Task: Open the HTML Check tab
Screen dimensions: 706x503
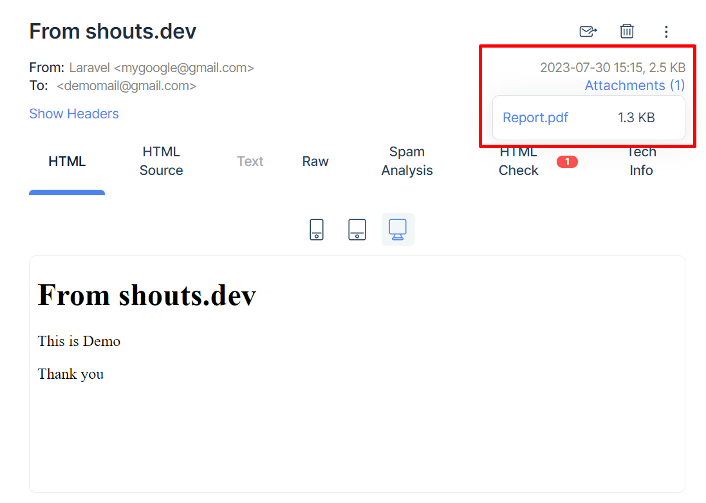Action: (x=518, y=161)
